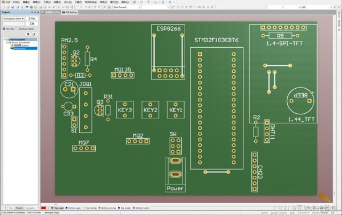This screenshot has height=215, width=342.
Task: Select the schematic SchDoc file in the tree
Action: coord(20,46)
